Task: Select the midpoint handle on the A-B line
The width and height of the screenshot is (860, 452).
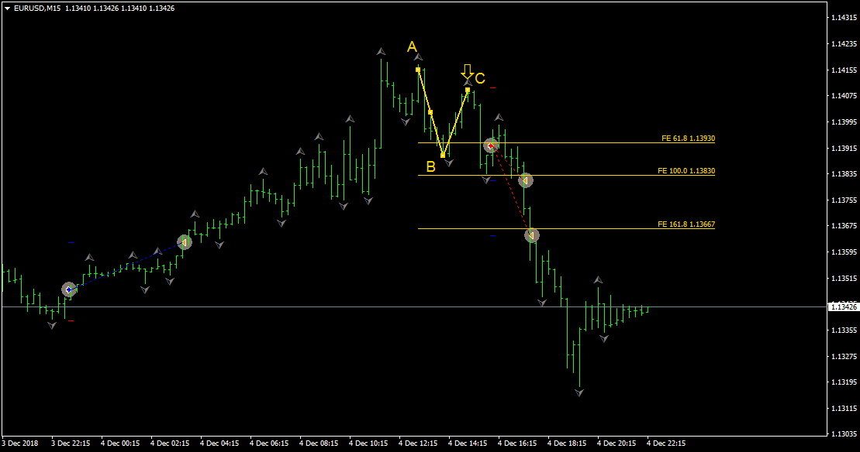Action: (x=430, y=112)
